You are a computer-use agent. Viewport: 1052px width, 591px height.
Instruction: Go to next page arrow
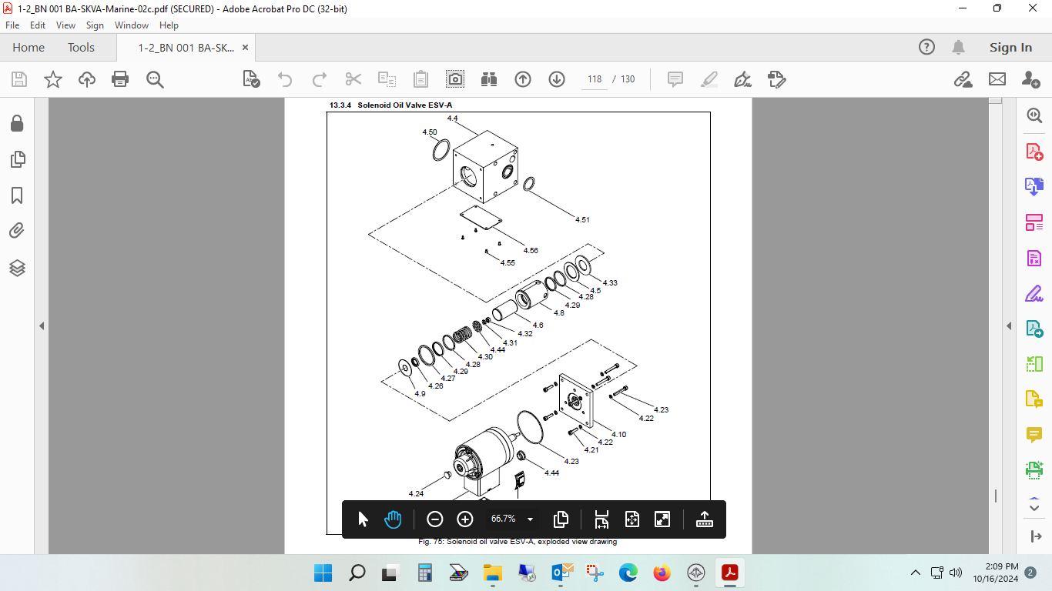click(x=557, y=79)
